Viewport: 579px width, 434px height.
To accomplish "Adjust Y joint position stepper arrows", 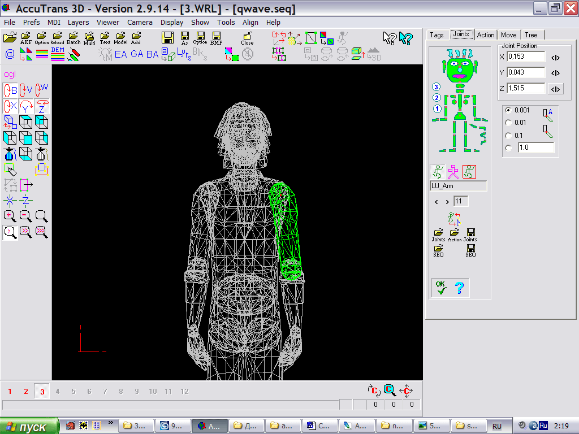I will tap(555, 73).
